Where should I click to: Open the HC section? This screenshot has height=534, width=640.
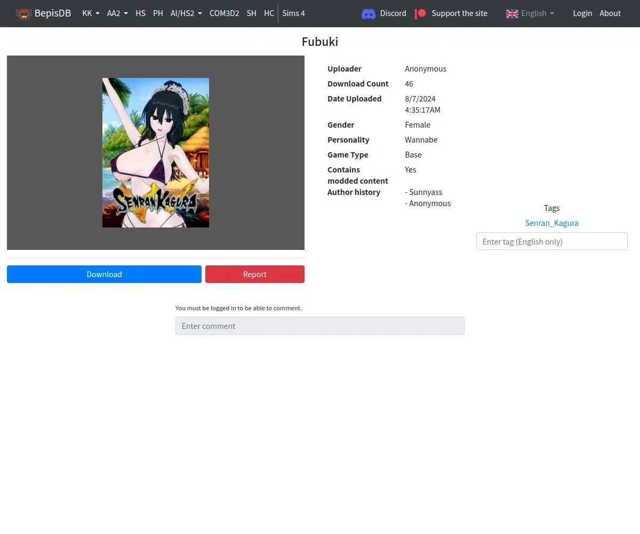click(269, 13)
